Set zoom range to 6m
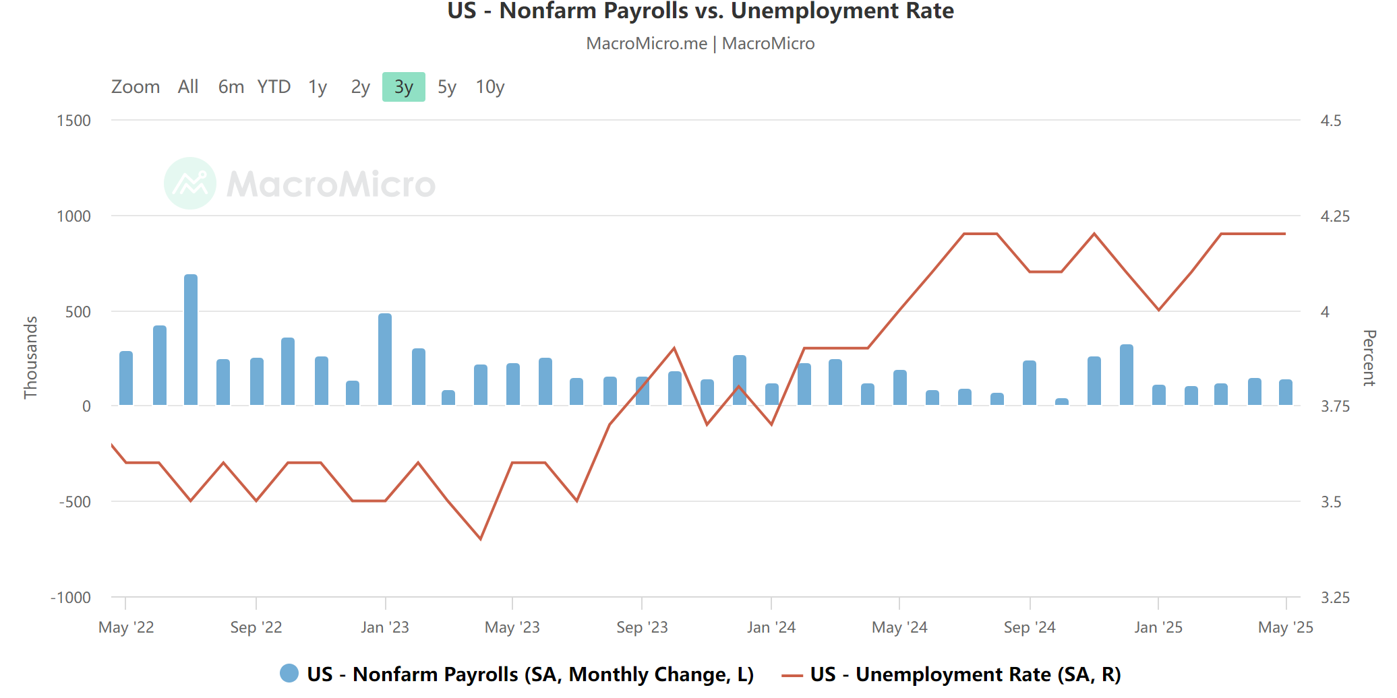This screenshot has width=1397, height=698. [231, 87]
